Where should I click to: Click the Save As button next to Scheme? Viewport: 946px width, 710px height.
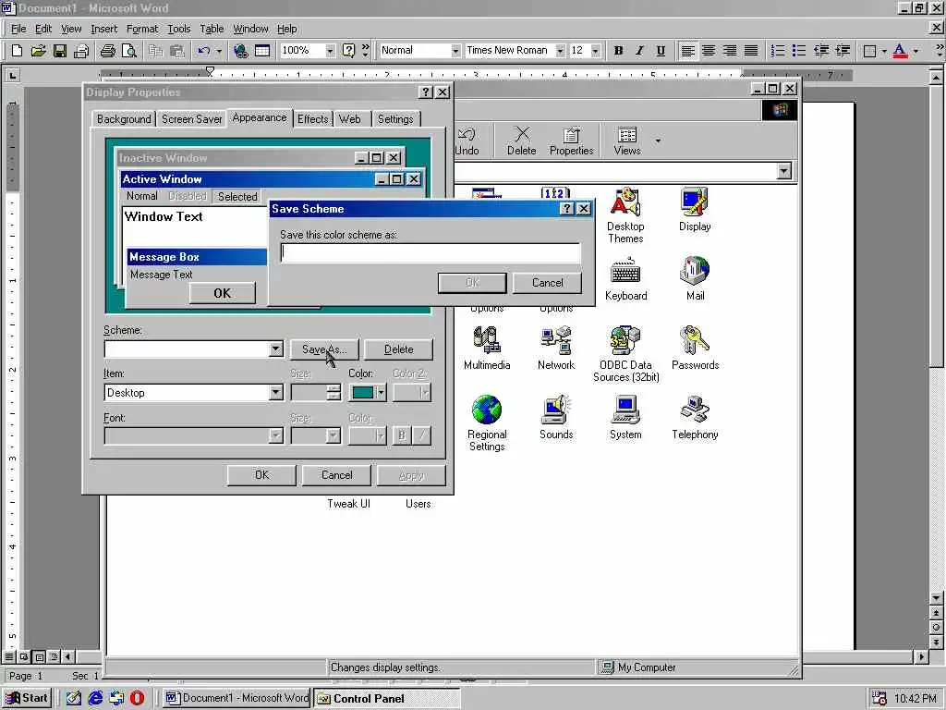point(324,349)
